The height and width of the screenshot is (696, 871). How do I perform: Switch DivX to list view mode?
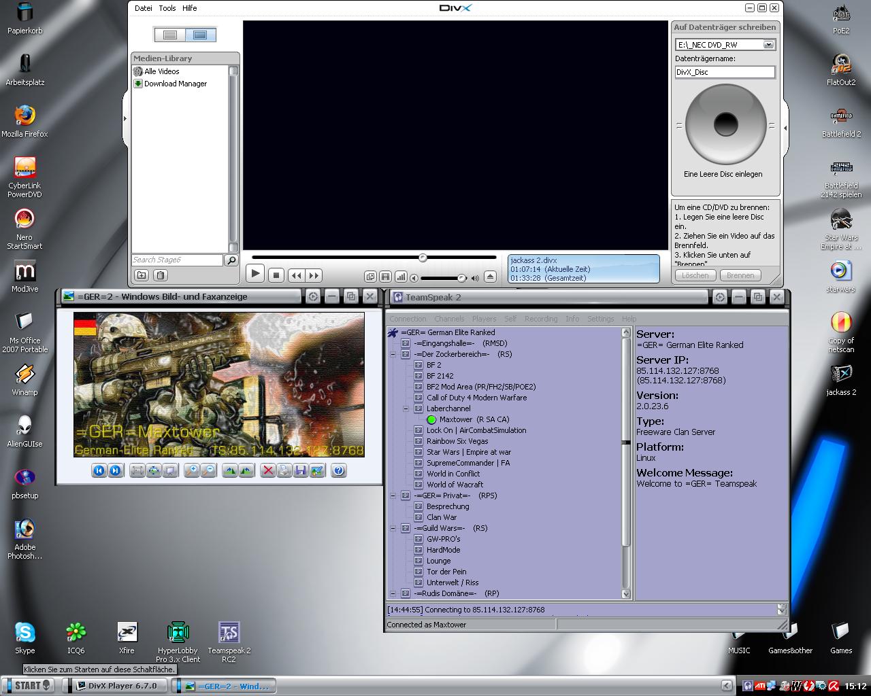(x=170, y=35)
